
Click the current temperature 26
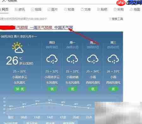coord(12,60)
